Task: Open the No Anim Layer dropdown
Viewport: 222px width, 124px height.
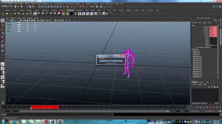Action: coord(195,111)
